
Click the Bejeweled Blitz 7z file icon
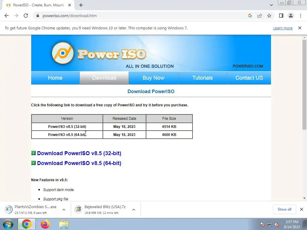point(78,209)
